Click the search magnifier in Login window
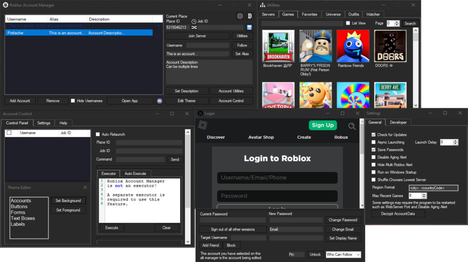Screen dimensions: 468x262 pyautogui.click(x=352, y=126)
